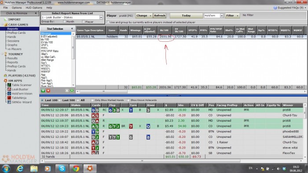Open Graphs under Cash Games
This screenshot has width=308, height=173.
12,45
